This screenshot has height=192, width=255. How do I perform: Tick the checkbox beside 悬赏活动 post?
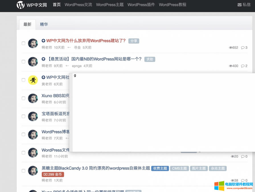(24, 62)
